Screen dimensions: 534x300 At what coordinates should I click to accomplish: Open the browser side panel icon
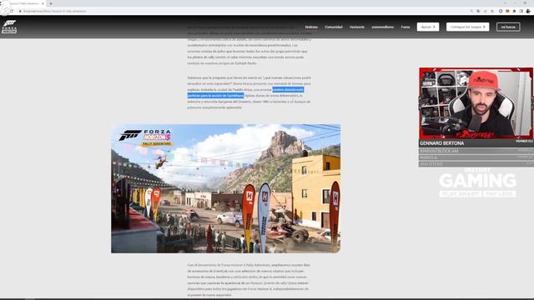tap(521, 11)
